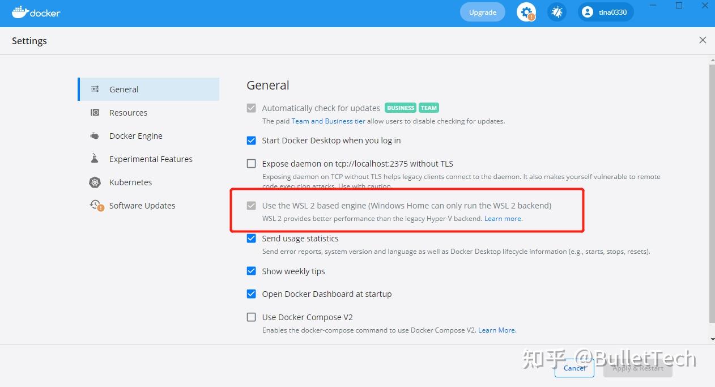
Task: Open the Learn more link about WSL 2
Action: click(502, 218)
